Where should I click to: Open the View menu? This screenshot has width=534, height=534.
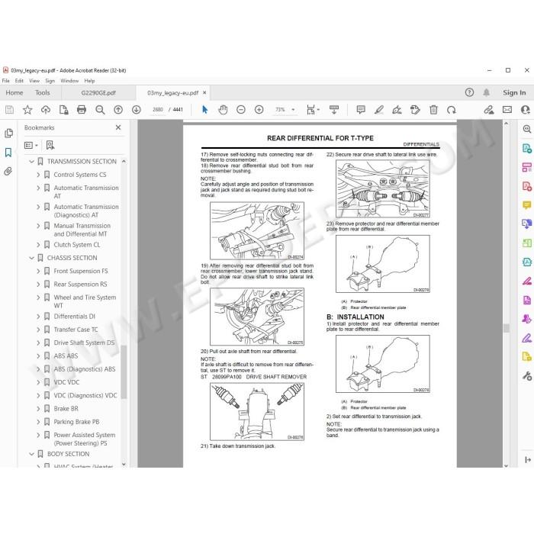click(34, 81)
